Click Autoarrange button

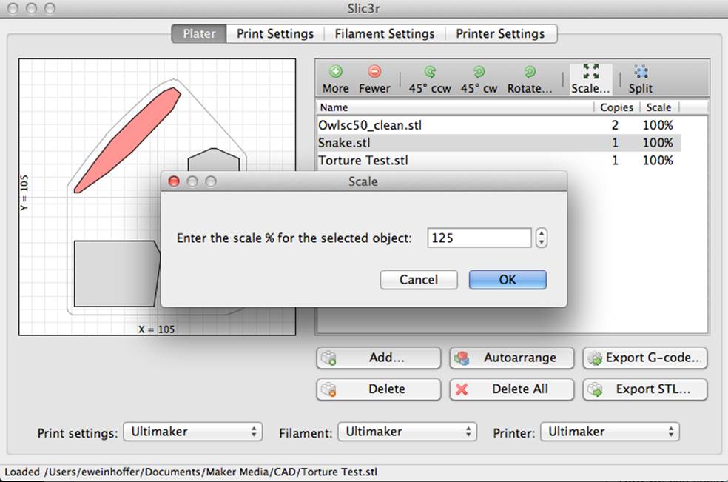pyautogui.click(x=512, y=358)
